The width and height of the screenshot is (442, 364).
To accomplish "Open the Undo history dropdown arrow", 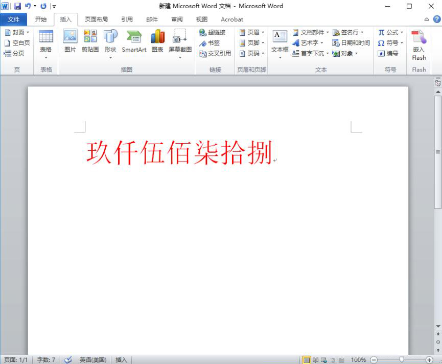I will [35, 6].
